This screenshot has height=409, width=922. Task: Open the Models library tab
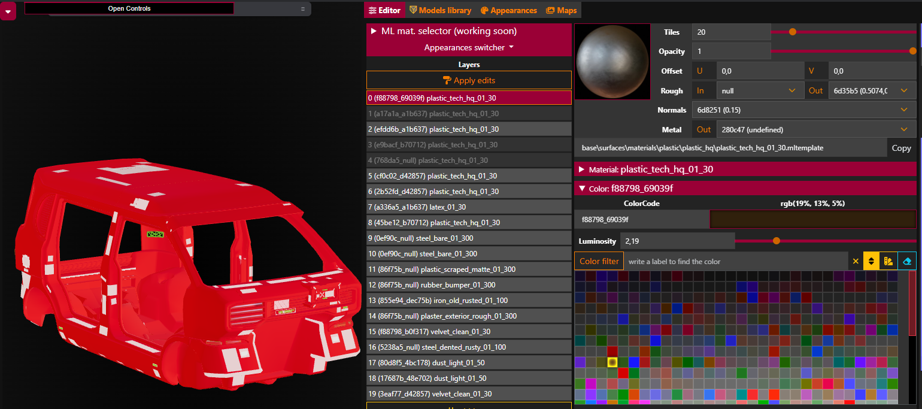[x=440, y=10]
